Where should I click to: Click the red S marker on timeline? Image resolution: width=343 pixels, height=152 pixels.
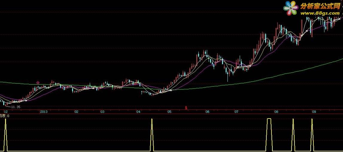tap(186, 108)
